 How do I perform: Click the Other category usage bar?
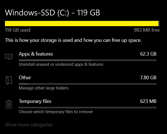click(88, 84)
